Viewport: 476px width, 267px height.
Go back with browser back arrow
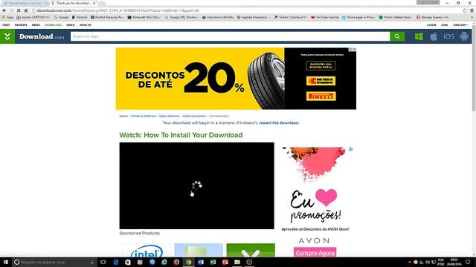click(x=4, y=10)
